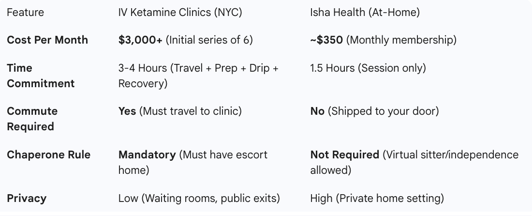Viewport: 532px width, 216px height.
Task: Select the Time Commitment row label
Action: click(x=41, y=76)
